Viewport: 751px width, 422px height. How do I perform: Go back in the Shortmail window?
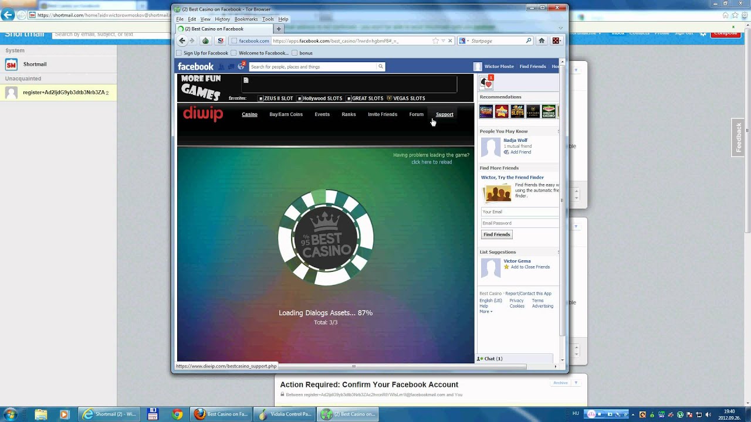(8, 15)
